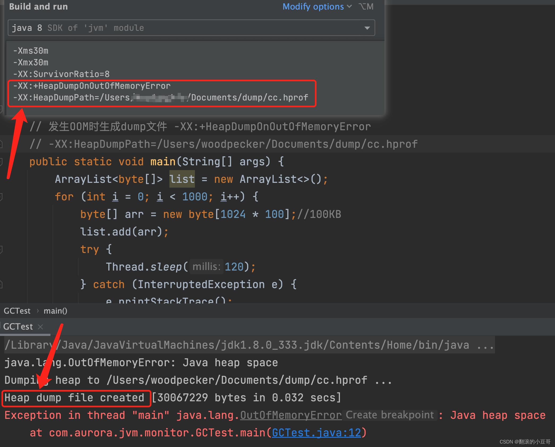
Task: Click the Create breakpoint hint
Action: click(x=390, y=415)
